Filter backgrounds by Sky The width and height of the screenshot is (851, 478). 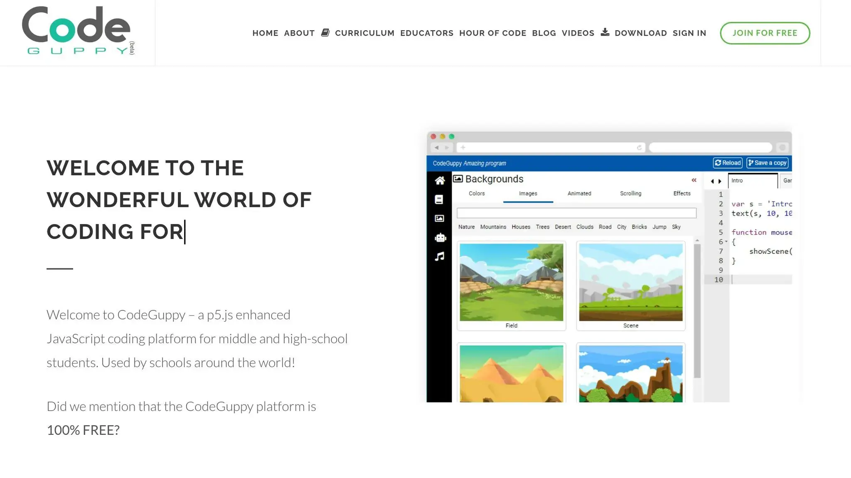[x=676, y=227]
